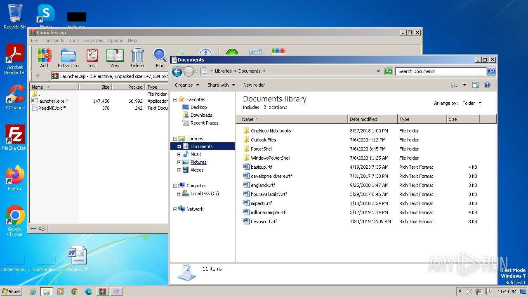Open Skype desktop shortcut
The height and width of the screenshot is (297, 528).
[45, 16]
